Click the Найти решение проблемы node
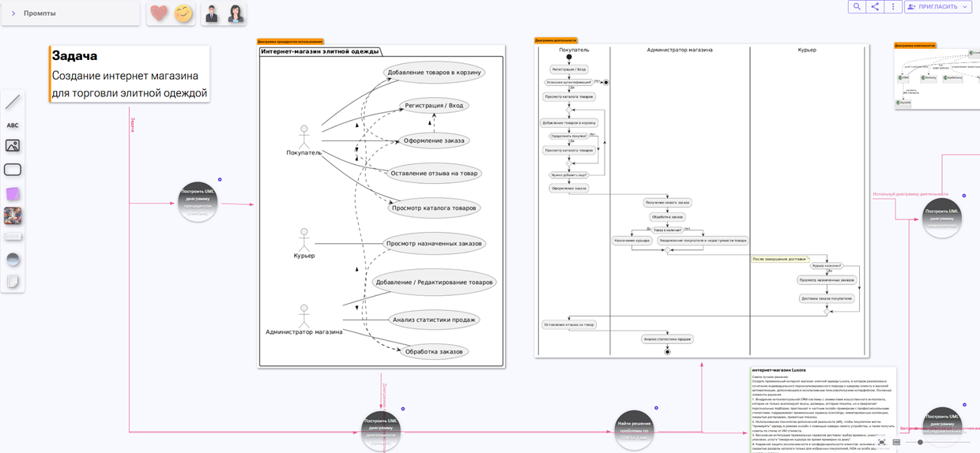 (x=634, y=430)
